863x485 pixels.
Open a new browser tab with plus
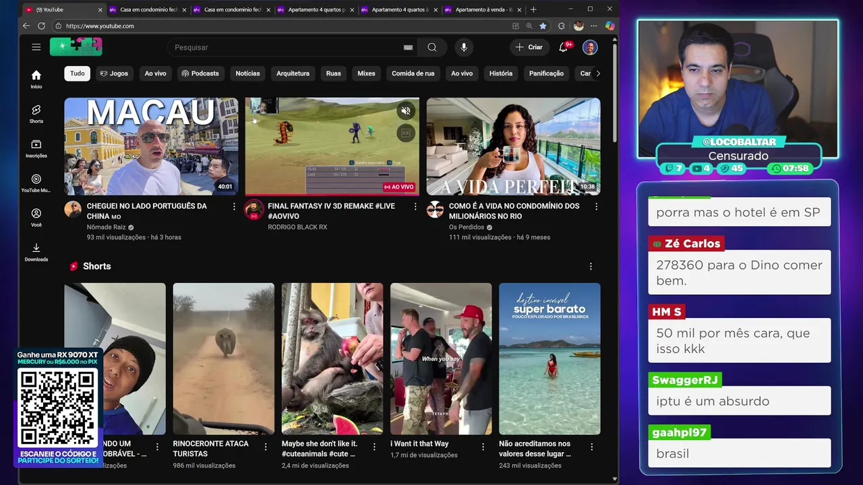pyautogui.click(x=533, y=9)
